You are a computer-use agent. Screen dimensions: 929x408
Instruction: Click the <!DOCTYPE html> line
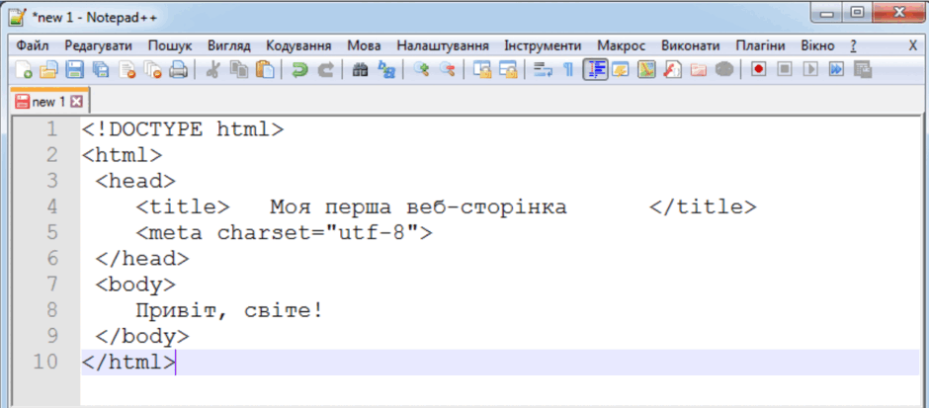[x=183, y=129]
